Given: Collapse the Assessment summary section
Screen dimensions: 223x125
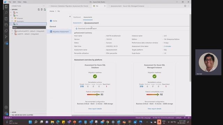Looking at the screenshot, I should click(75, 33).
